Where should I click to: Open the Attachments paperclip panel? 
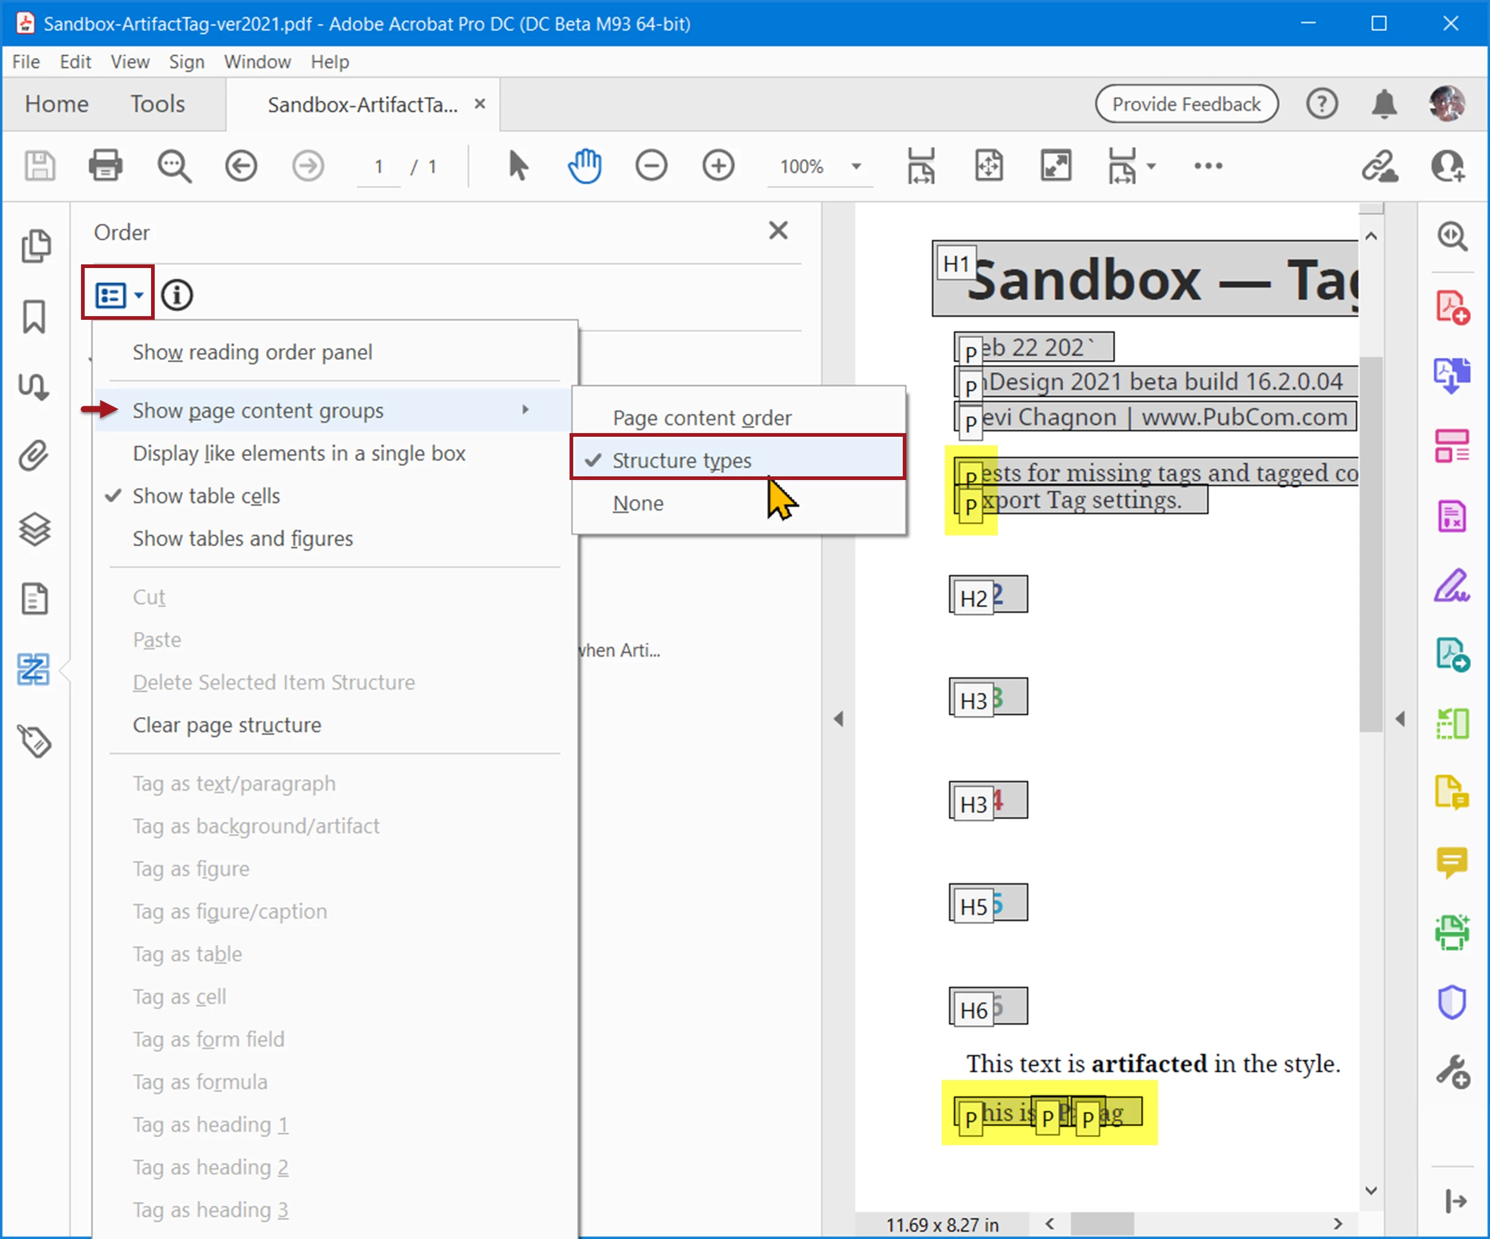(x=34, y=456)
